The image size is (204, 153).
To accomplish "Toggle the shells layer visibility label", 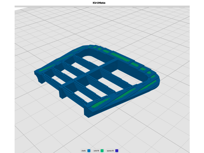I will [84, 151].
